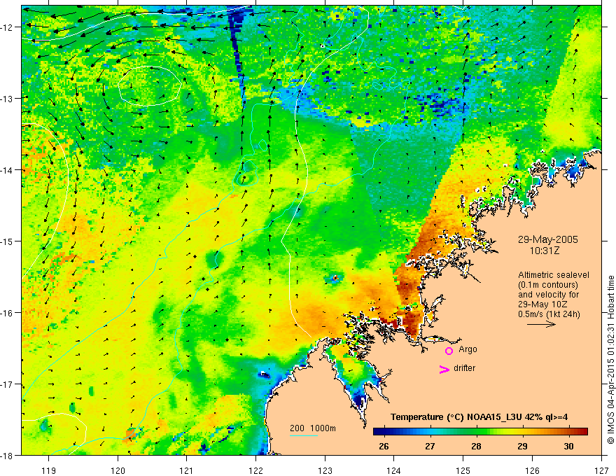Click latitude axis label -14
616x476 pixels.
click(x=8, y=170)
